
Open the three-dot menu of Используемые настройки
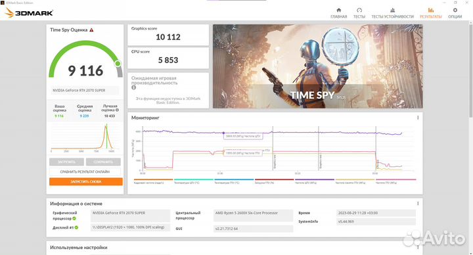point(418,247)
